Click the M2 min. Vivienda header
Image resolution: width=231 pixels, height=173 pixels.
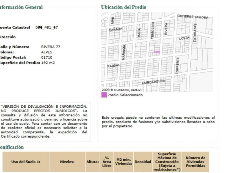pyautogui.click(x=123, y=162)
